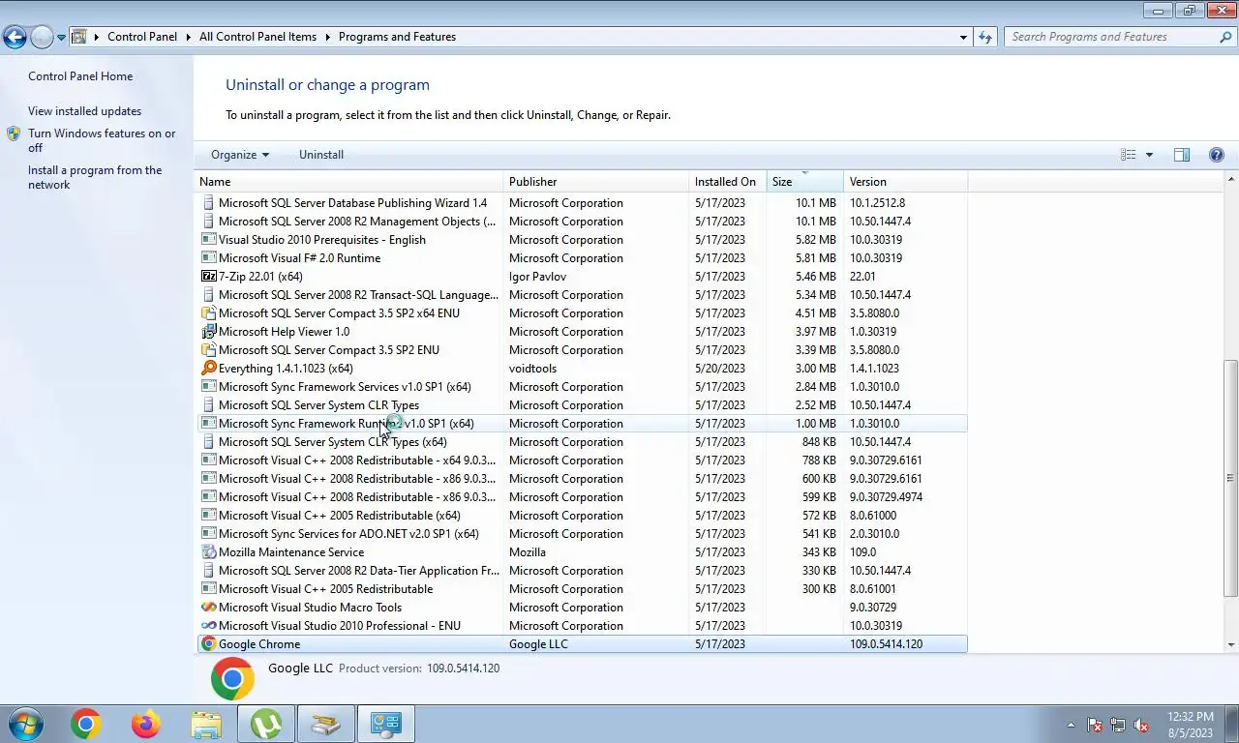Open uTorrent from the taskbar
1239x743 pixels.
266,724
